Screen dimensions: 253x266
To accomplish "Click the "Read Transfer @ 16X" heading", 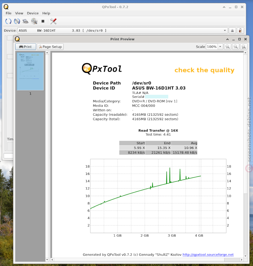I will [158, 130].
